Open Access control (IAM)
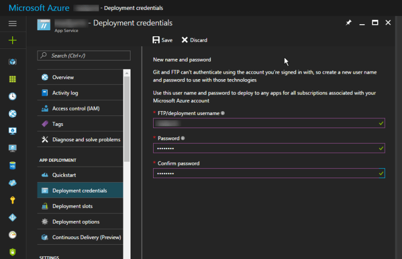402x259 pixels. [75, 108]
